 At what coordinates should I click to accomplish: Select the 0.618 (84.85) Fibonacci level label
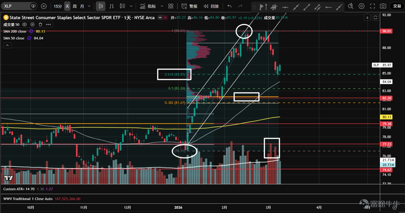point(175,74)
